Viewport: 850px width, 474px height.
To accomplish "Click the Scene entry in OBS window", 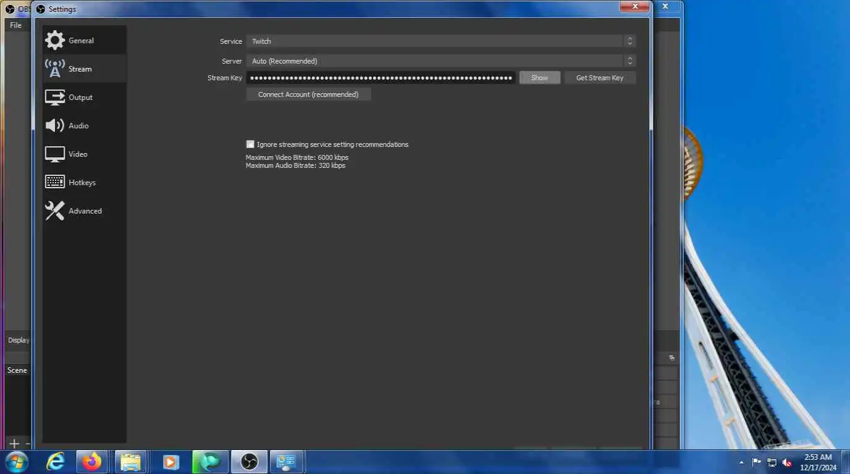I will pyautogui.click(x=17, y=370).
